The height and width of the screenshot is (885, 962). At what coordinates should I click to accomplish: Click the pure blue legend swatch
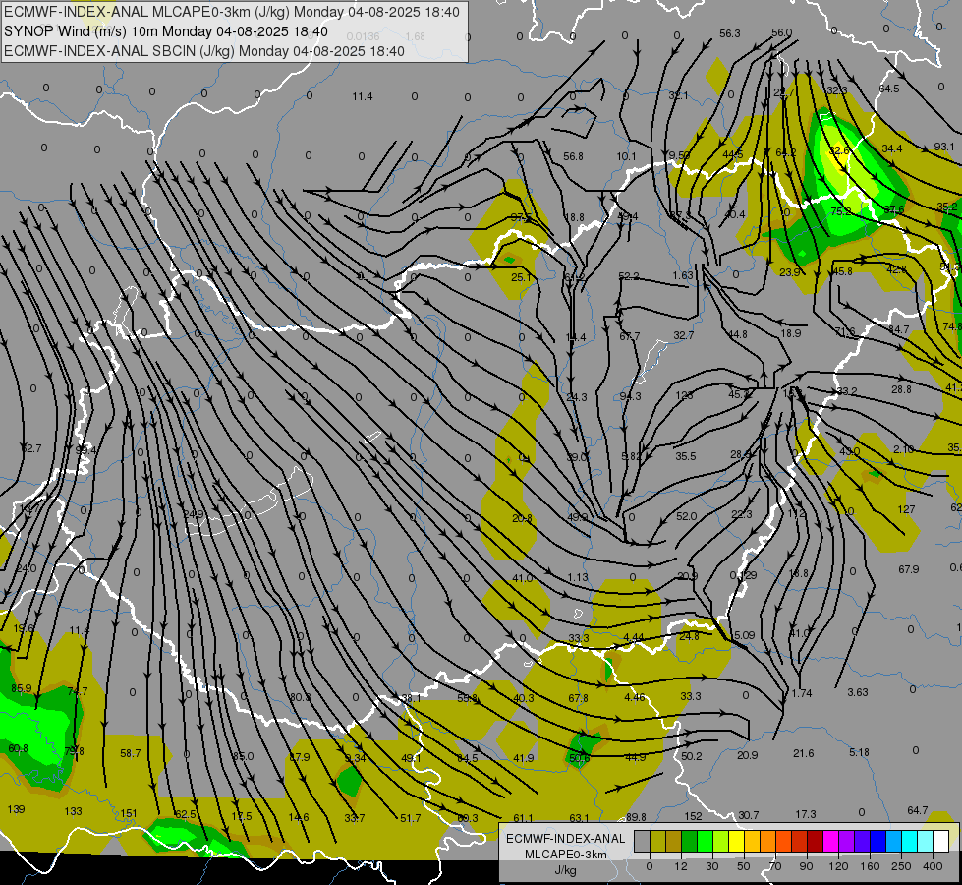[877, 841]
